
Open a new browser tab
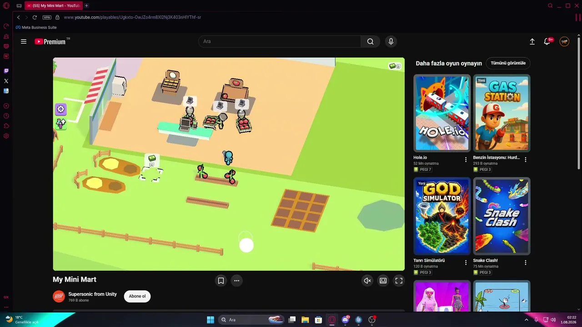(x=86, y=5)
